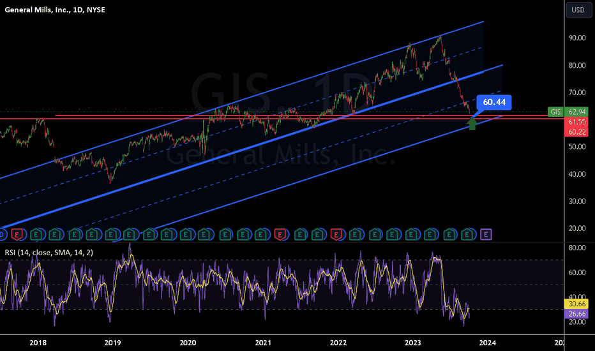Click the 2018 time axis label

(38, 343)
